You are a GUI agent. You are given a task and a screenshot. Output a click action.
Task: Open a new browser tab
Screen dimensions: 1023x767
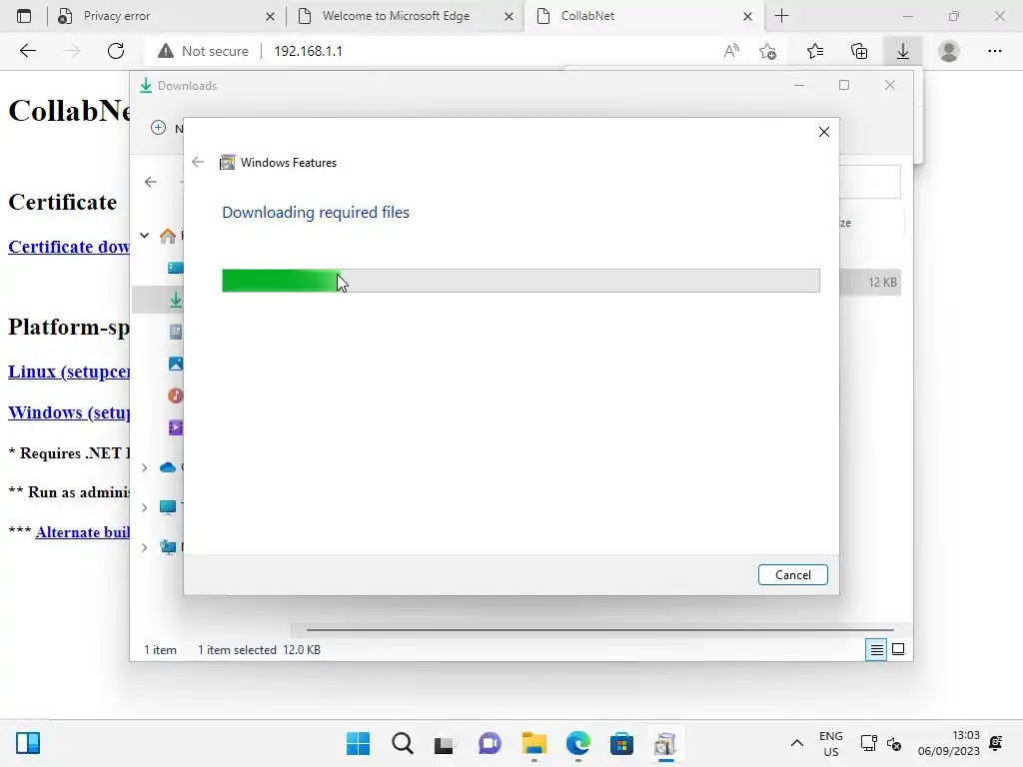[x=781, y=16]
